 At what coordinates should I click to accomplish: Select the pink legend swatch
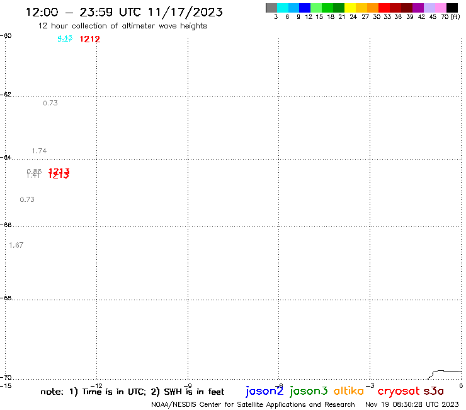441,8
